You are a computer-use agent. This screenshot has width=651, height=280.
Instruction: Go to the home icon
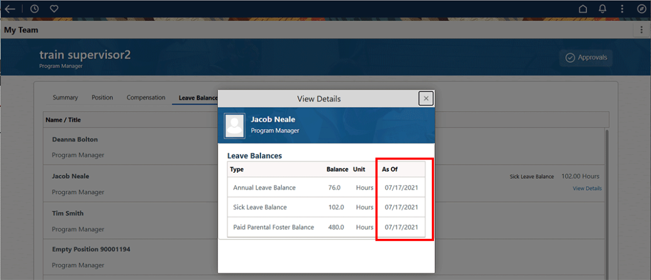tap(583, 9)
